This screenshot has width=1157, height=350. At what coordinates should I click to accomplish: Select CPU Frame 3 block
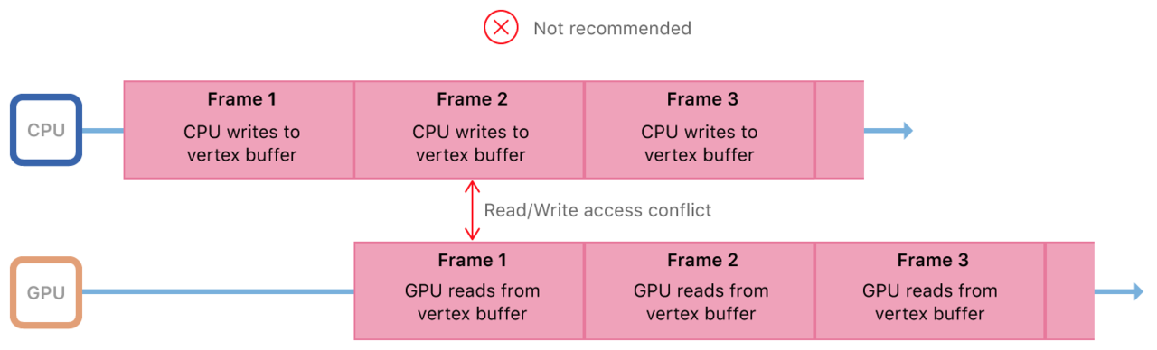(700, 130)
